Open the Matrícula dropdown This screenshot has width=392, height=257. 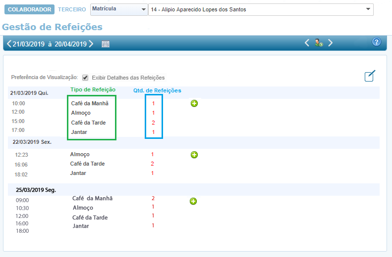point(119,9)
